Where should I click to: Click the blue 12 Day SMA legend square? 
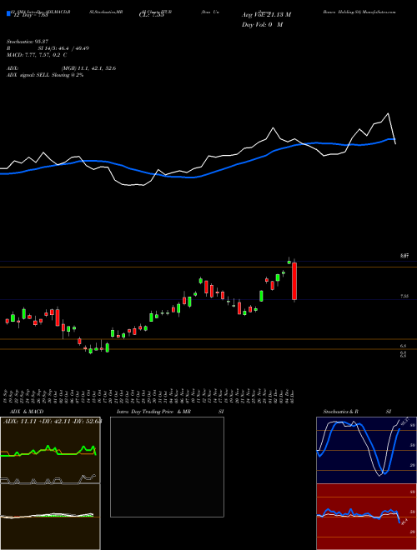(8, 14)
